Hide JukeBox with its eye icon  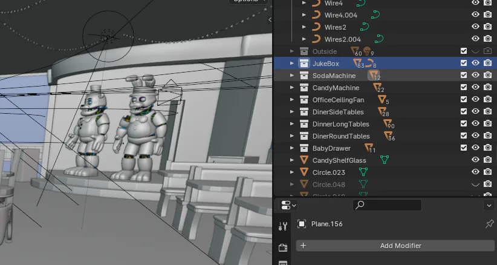point(475,63)
